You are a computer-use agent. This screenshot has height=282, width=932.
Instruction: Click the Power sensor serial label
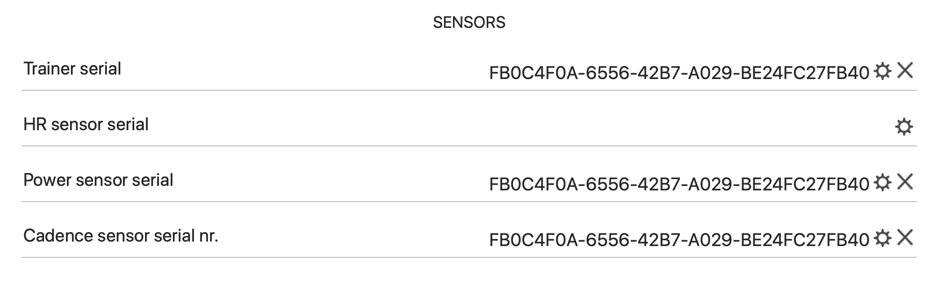(98, 180)
